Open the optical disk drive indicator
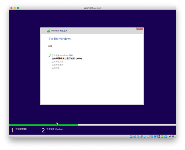Image resolution: width=185 pixels, height=150 pixels. point(135,136)
